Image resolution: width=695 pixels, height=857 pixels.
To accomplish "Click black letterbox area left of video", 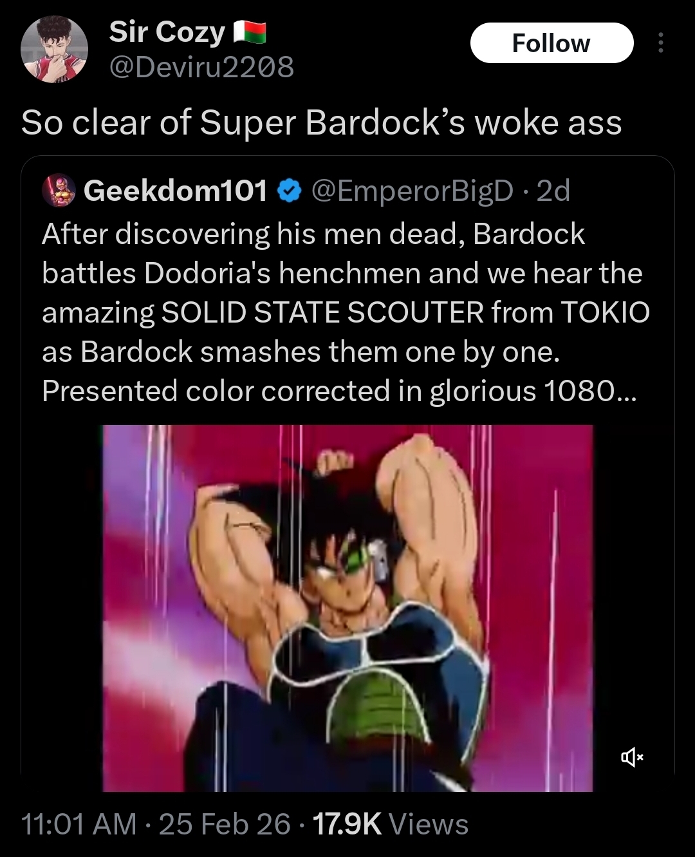I will (x=62, y=608).
